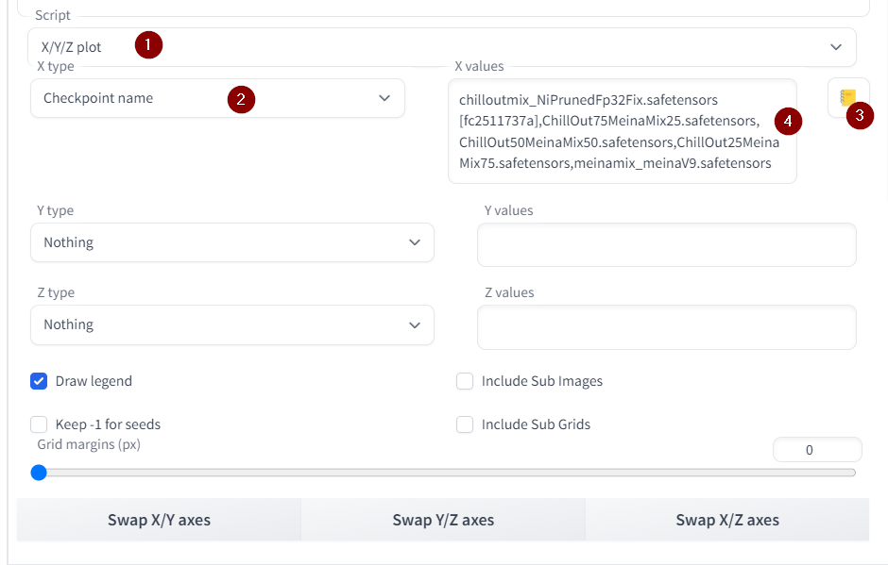Disable the Draw legend checkbox

click(x=40, y=381)
